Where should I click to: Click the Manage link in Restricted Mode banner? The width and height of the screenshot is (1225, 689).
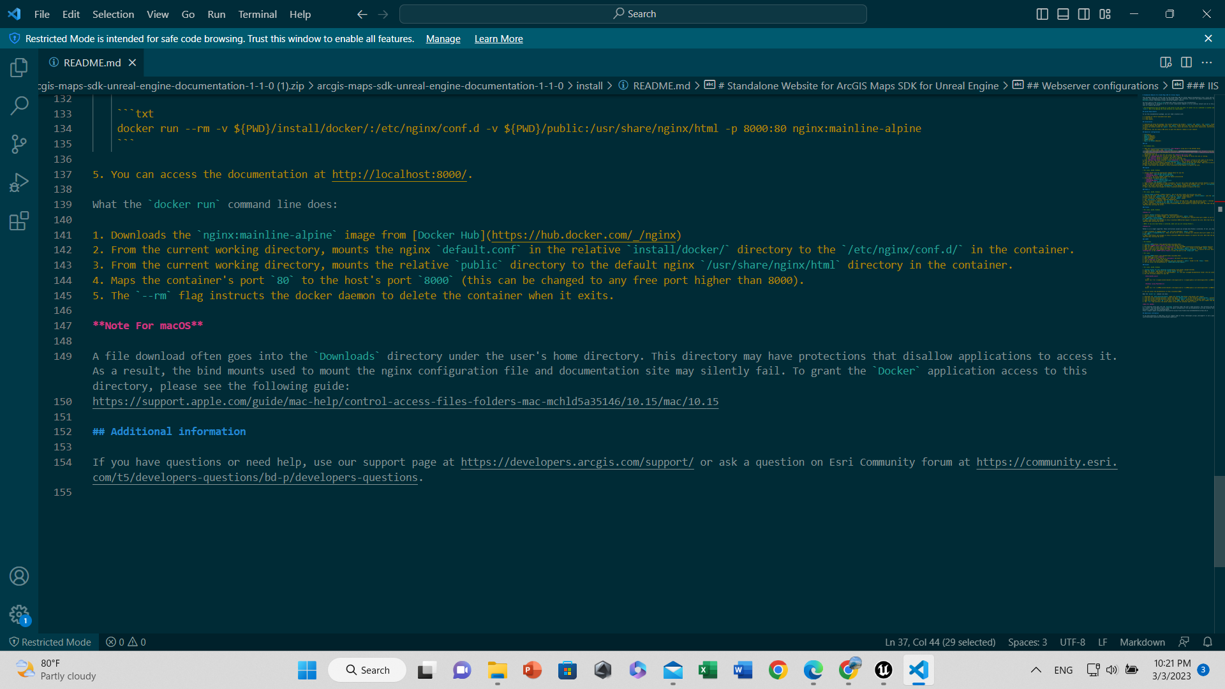pos(443,39)
